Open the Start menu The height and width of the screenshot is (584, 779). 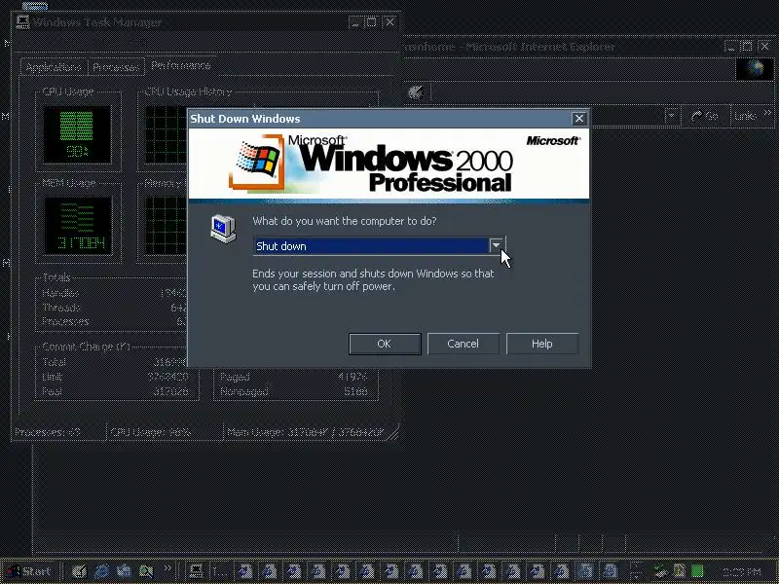pos(29,571)
